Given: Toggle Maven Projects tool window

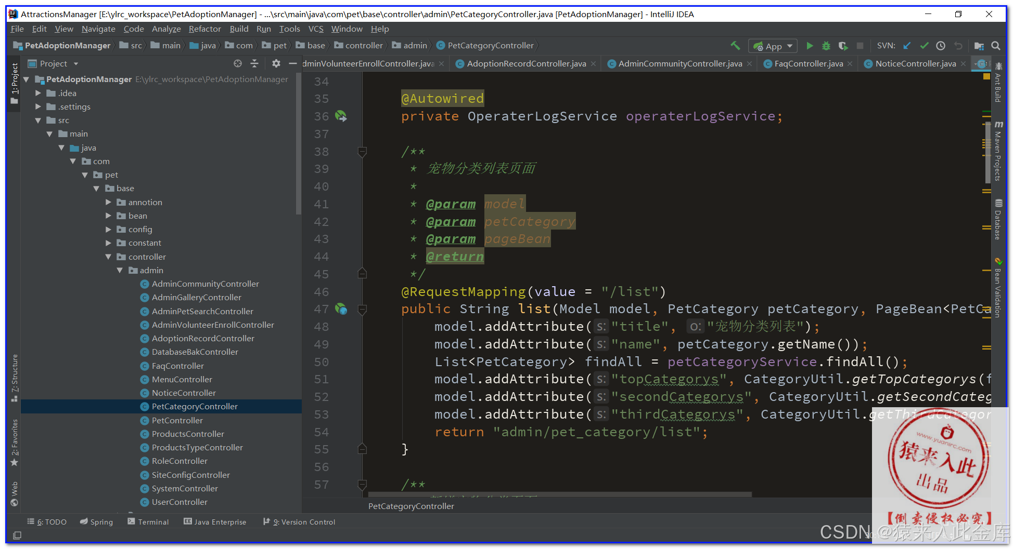Looking at the screenshot, I should pyautogui.click(x=998, y=151).
